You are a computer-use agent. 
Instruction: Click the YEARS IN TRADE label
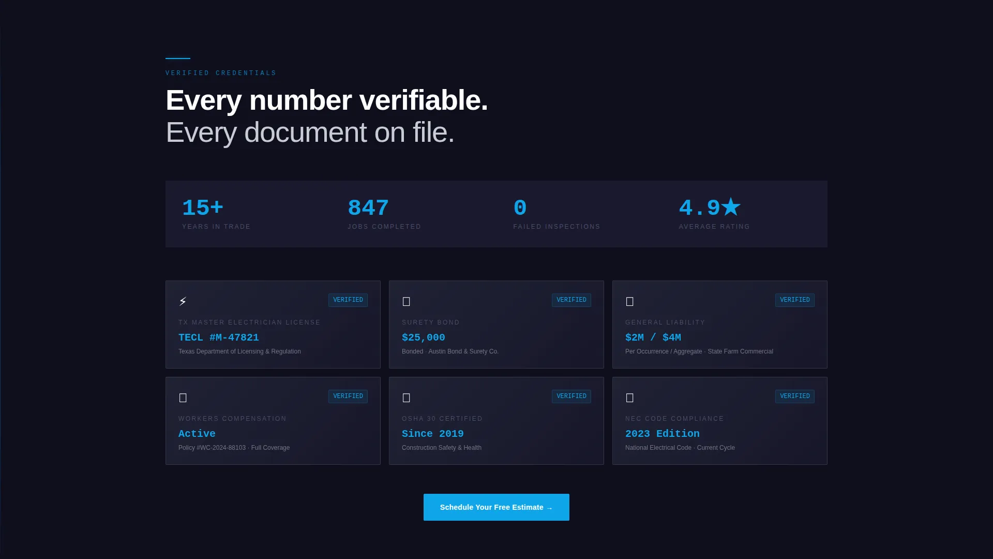point(216,227)
